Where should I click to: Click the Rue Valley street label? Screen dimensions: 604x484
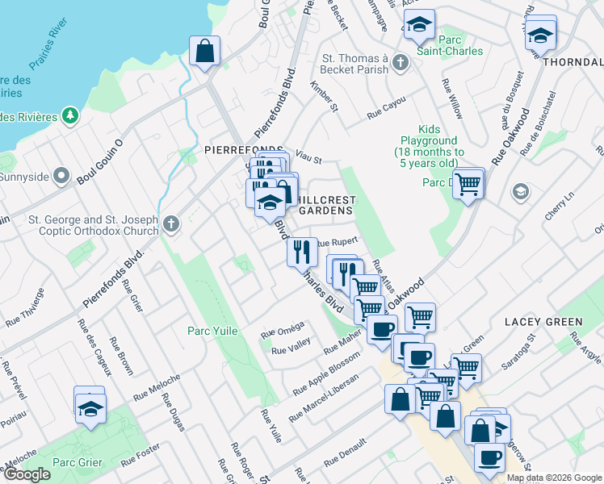click(291, 347)
